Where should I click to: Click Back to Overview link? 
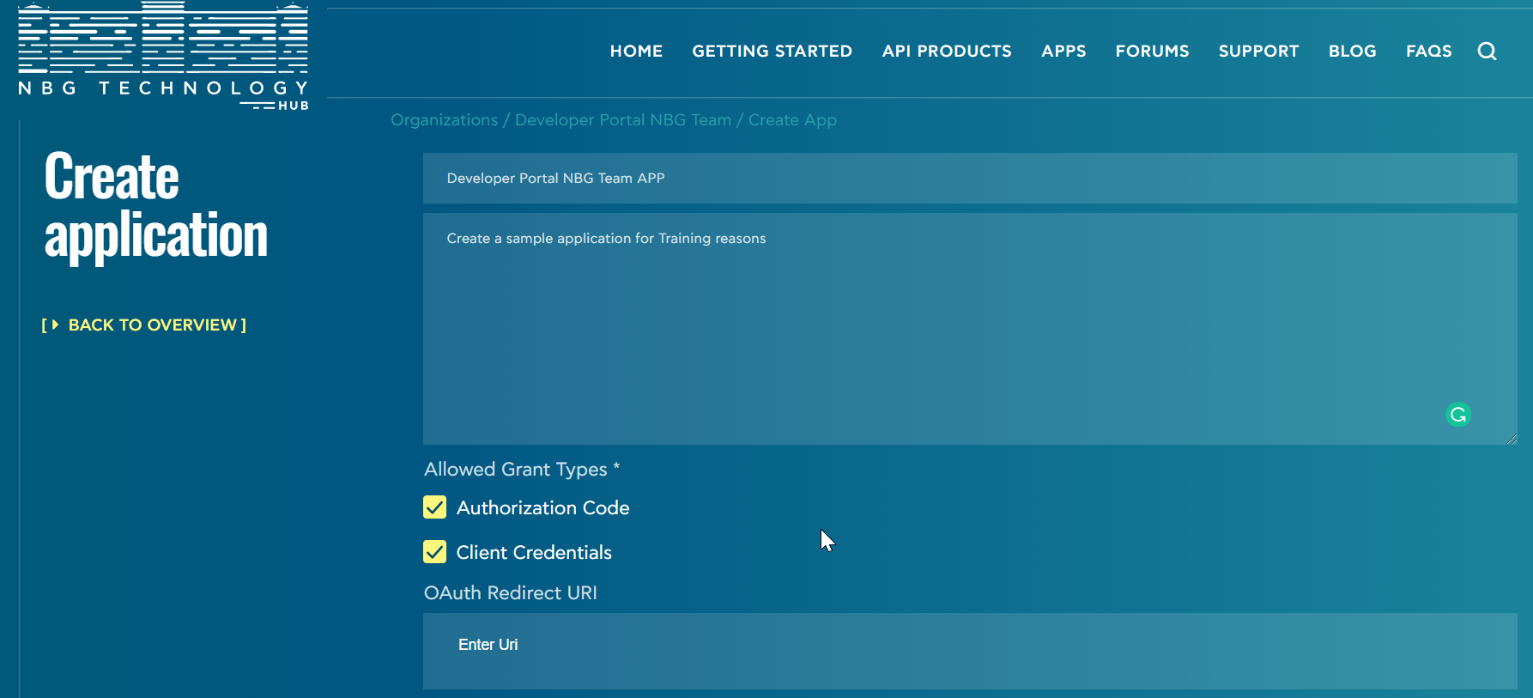point(152,325)
